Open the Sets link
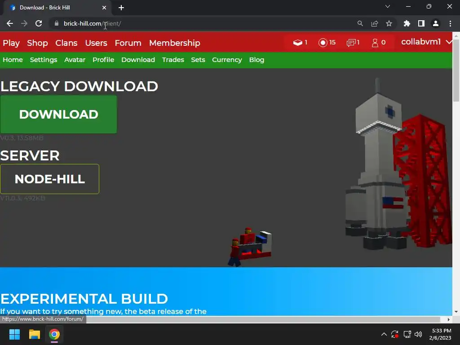 coord(198,60)
